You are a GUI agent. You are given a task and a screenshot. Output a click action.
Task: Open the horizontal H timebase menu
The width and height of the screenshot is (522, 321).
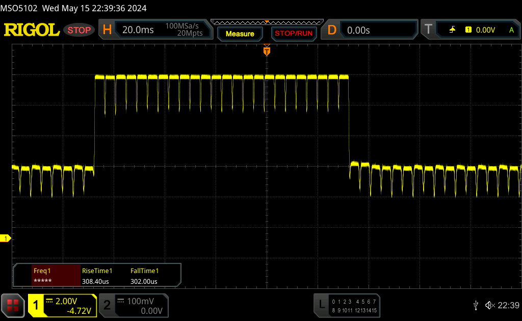point(107,30)
